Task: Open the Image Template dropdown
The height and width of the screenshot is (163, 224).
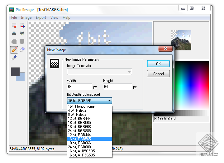Action: tap(99, 72)
